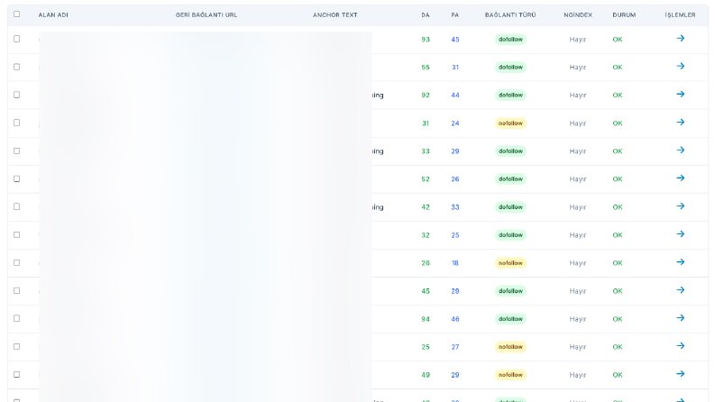Open arrow action for row with DA 31
The height and width of the screenshot is (402, 715).
tap(681, 123)
